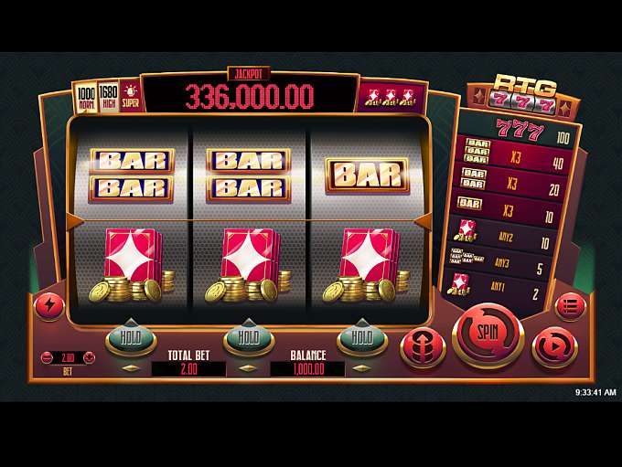Image resolution: width=622 pixels, height=467 pixels.
Task: Open the paytable menu list icon
Action: pos(570,307)
